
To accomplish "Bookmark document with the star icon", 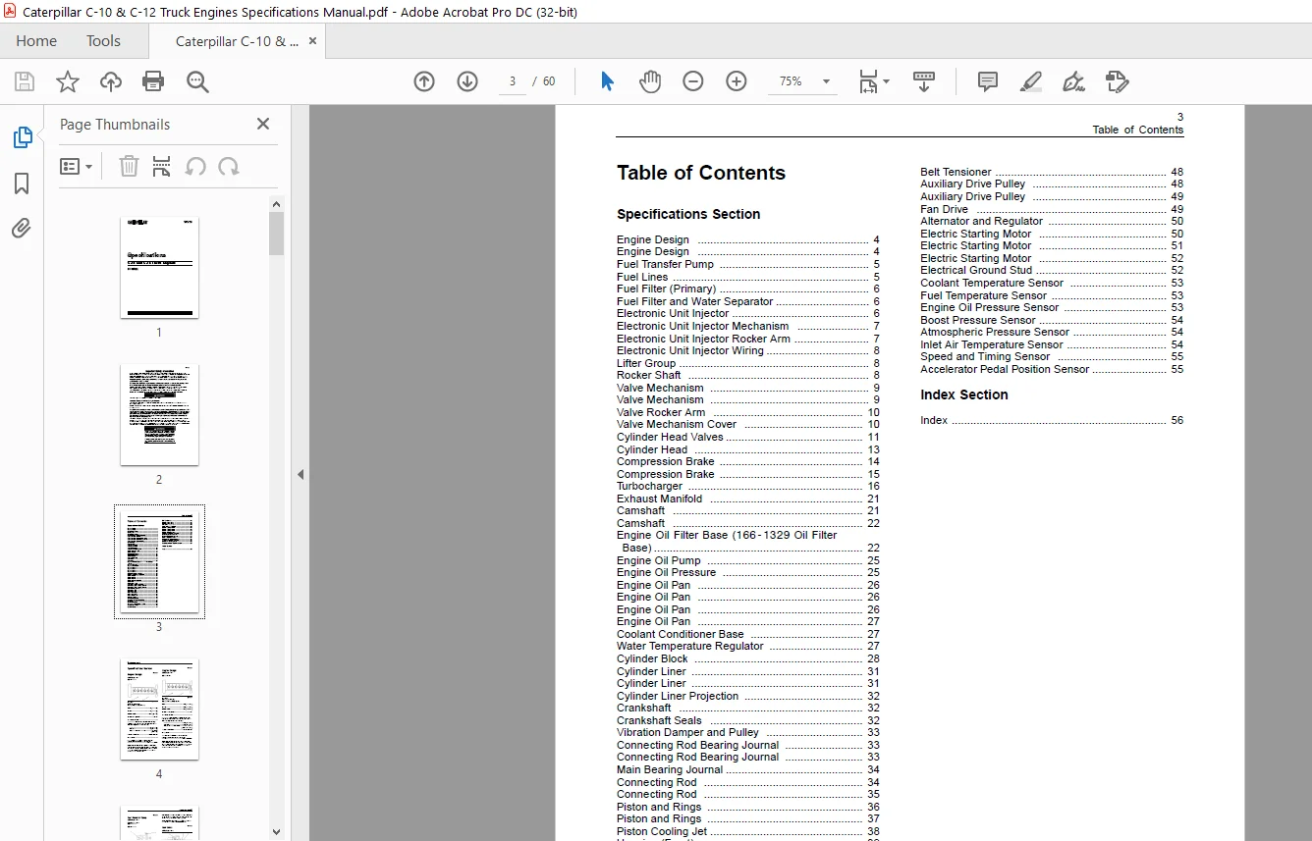I will point(68,81).
